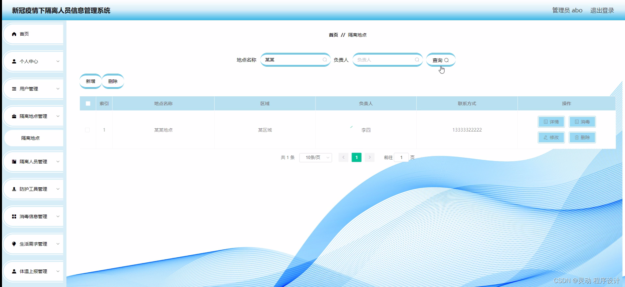625x287 pixels.
Task: Expand the 个人中心 menu chevron
Action: (x=58, y=61)
